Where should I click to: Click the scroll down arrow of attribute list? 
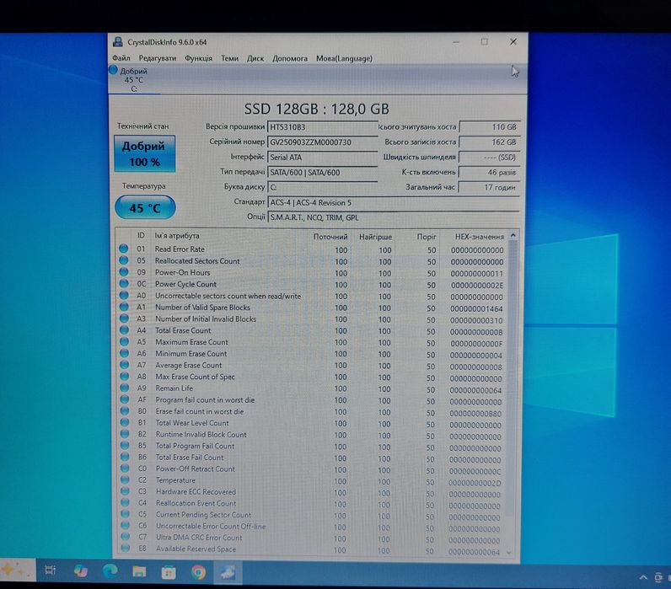click(509, 553)
